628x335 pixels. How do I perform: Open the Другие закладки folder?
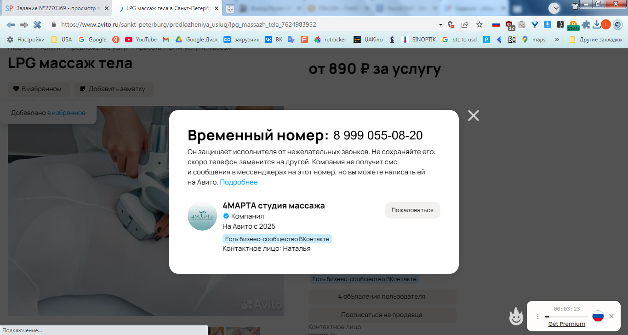tap(595, 40)
